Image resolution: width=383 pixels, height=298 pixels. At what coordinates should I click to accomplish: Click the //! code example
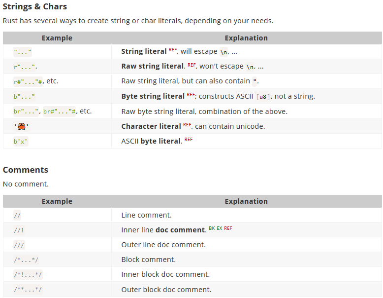[x=19, y=230]
